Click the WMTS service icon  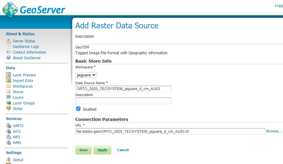click(8, 126)
